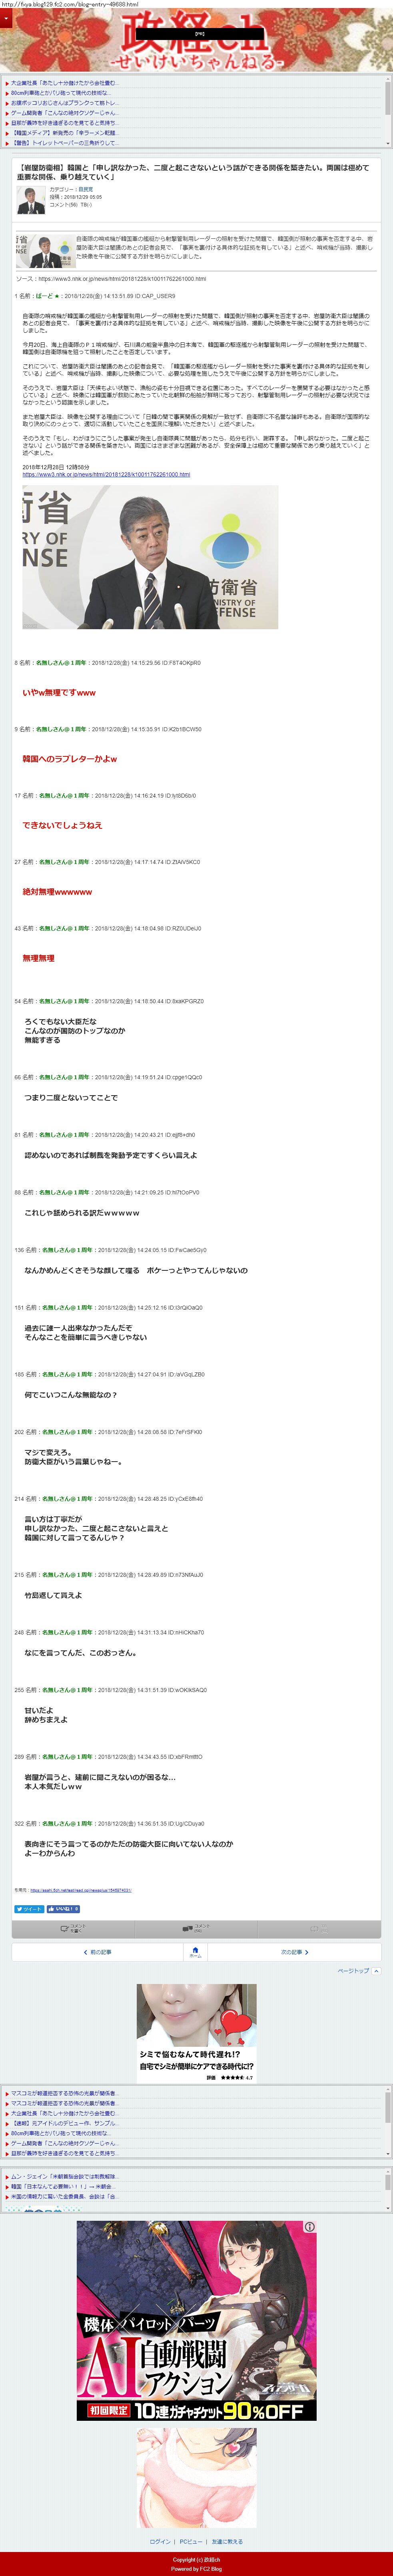Click the defense minister press photo
Screen dimensions: 393x2576
tap(150, 557)
